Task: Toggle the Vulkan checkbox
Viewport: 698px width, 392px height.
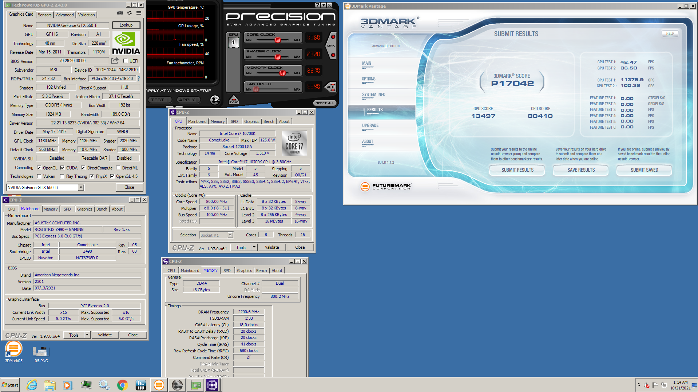Action: 39,176
